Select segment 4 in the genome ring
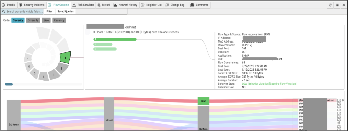The image size is (349, 131). coord(44,76)
